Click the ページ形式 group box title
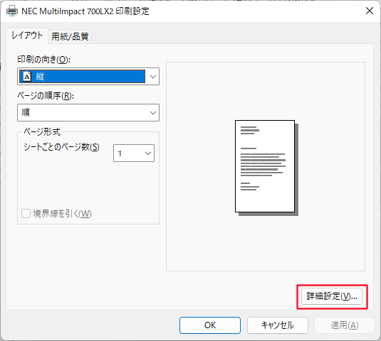381x341 pixels. 42,131
